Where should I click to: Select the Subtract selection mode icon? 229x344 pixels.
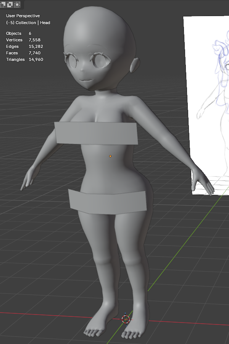[x=2, y=4]
